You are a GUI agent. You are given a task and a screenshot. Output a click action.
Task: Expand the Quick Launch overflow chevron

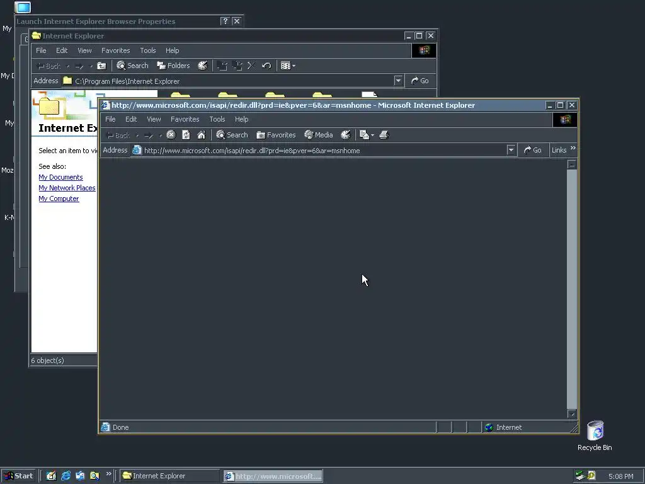point(108,474)
